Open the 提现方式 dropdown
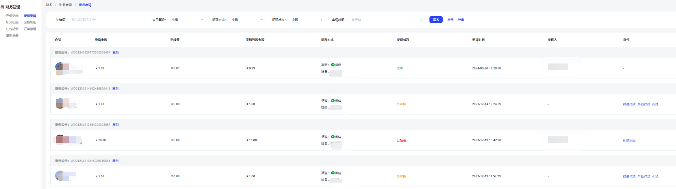 tap(247, 20)
